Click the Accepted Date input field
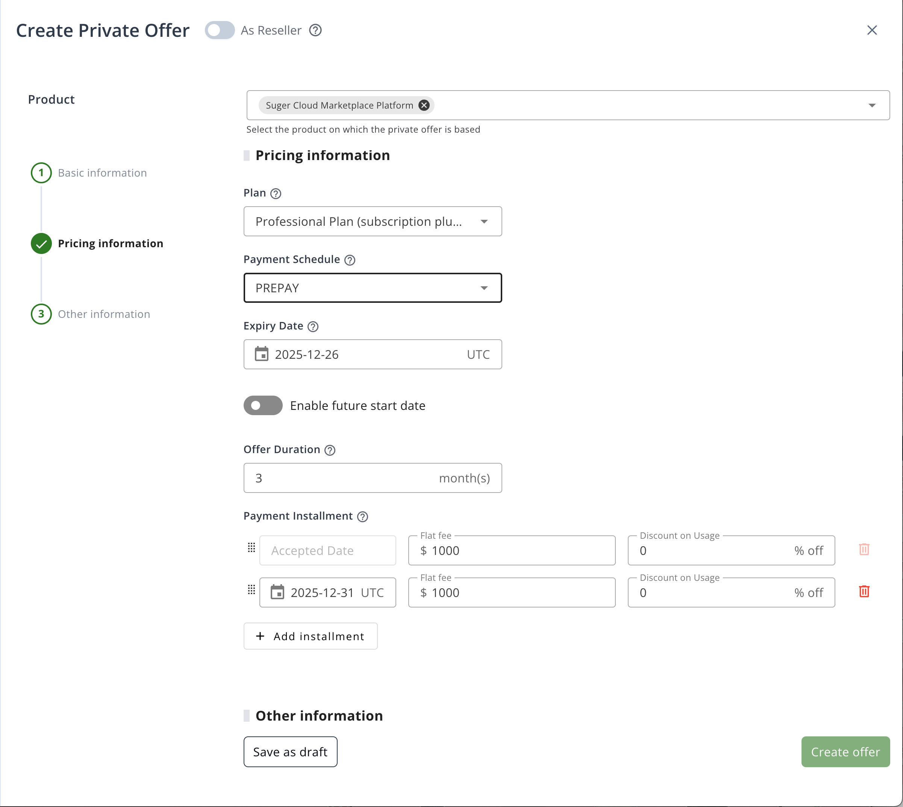 [x=327, y=550]
